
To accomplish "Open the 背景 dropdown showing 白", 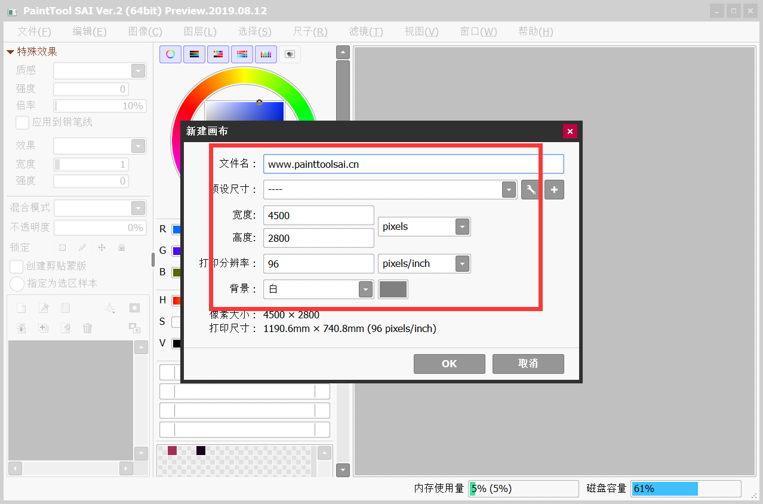I will (x=366, y=289).
